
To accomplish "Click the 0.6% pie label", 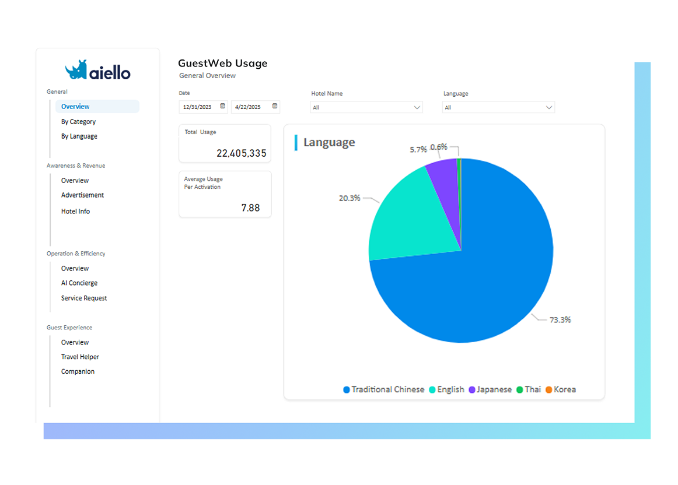I will click(x=438, y=147).
